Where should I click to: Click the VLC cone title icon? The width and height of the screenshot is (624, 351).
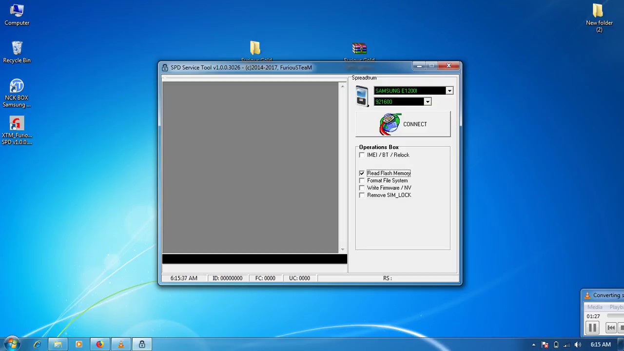(587, 295)
